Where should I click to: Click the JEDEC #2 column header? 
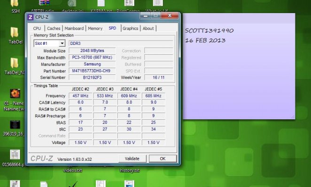[x=80, y=89]
